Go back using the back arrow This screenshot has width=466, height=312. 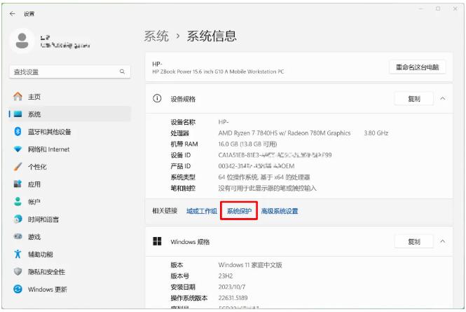12,14
